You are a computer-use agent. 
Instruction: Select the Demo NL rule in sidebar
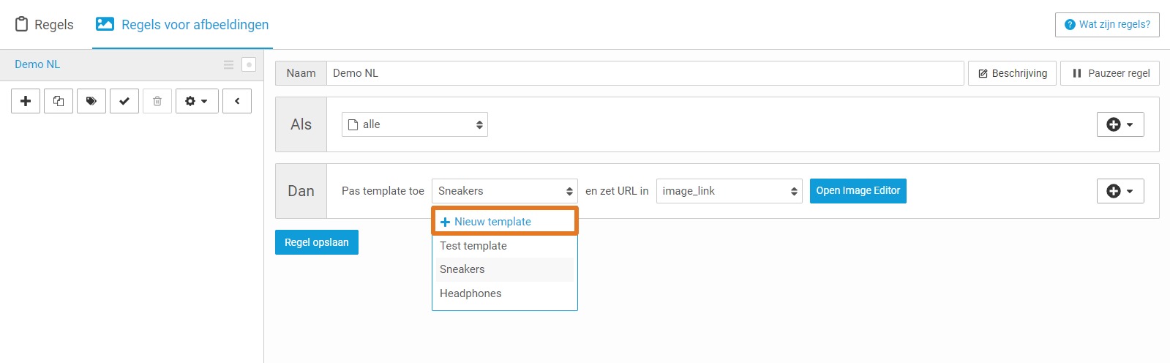[x=37, y=64]
